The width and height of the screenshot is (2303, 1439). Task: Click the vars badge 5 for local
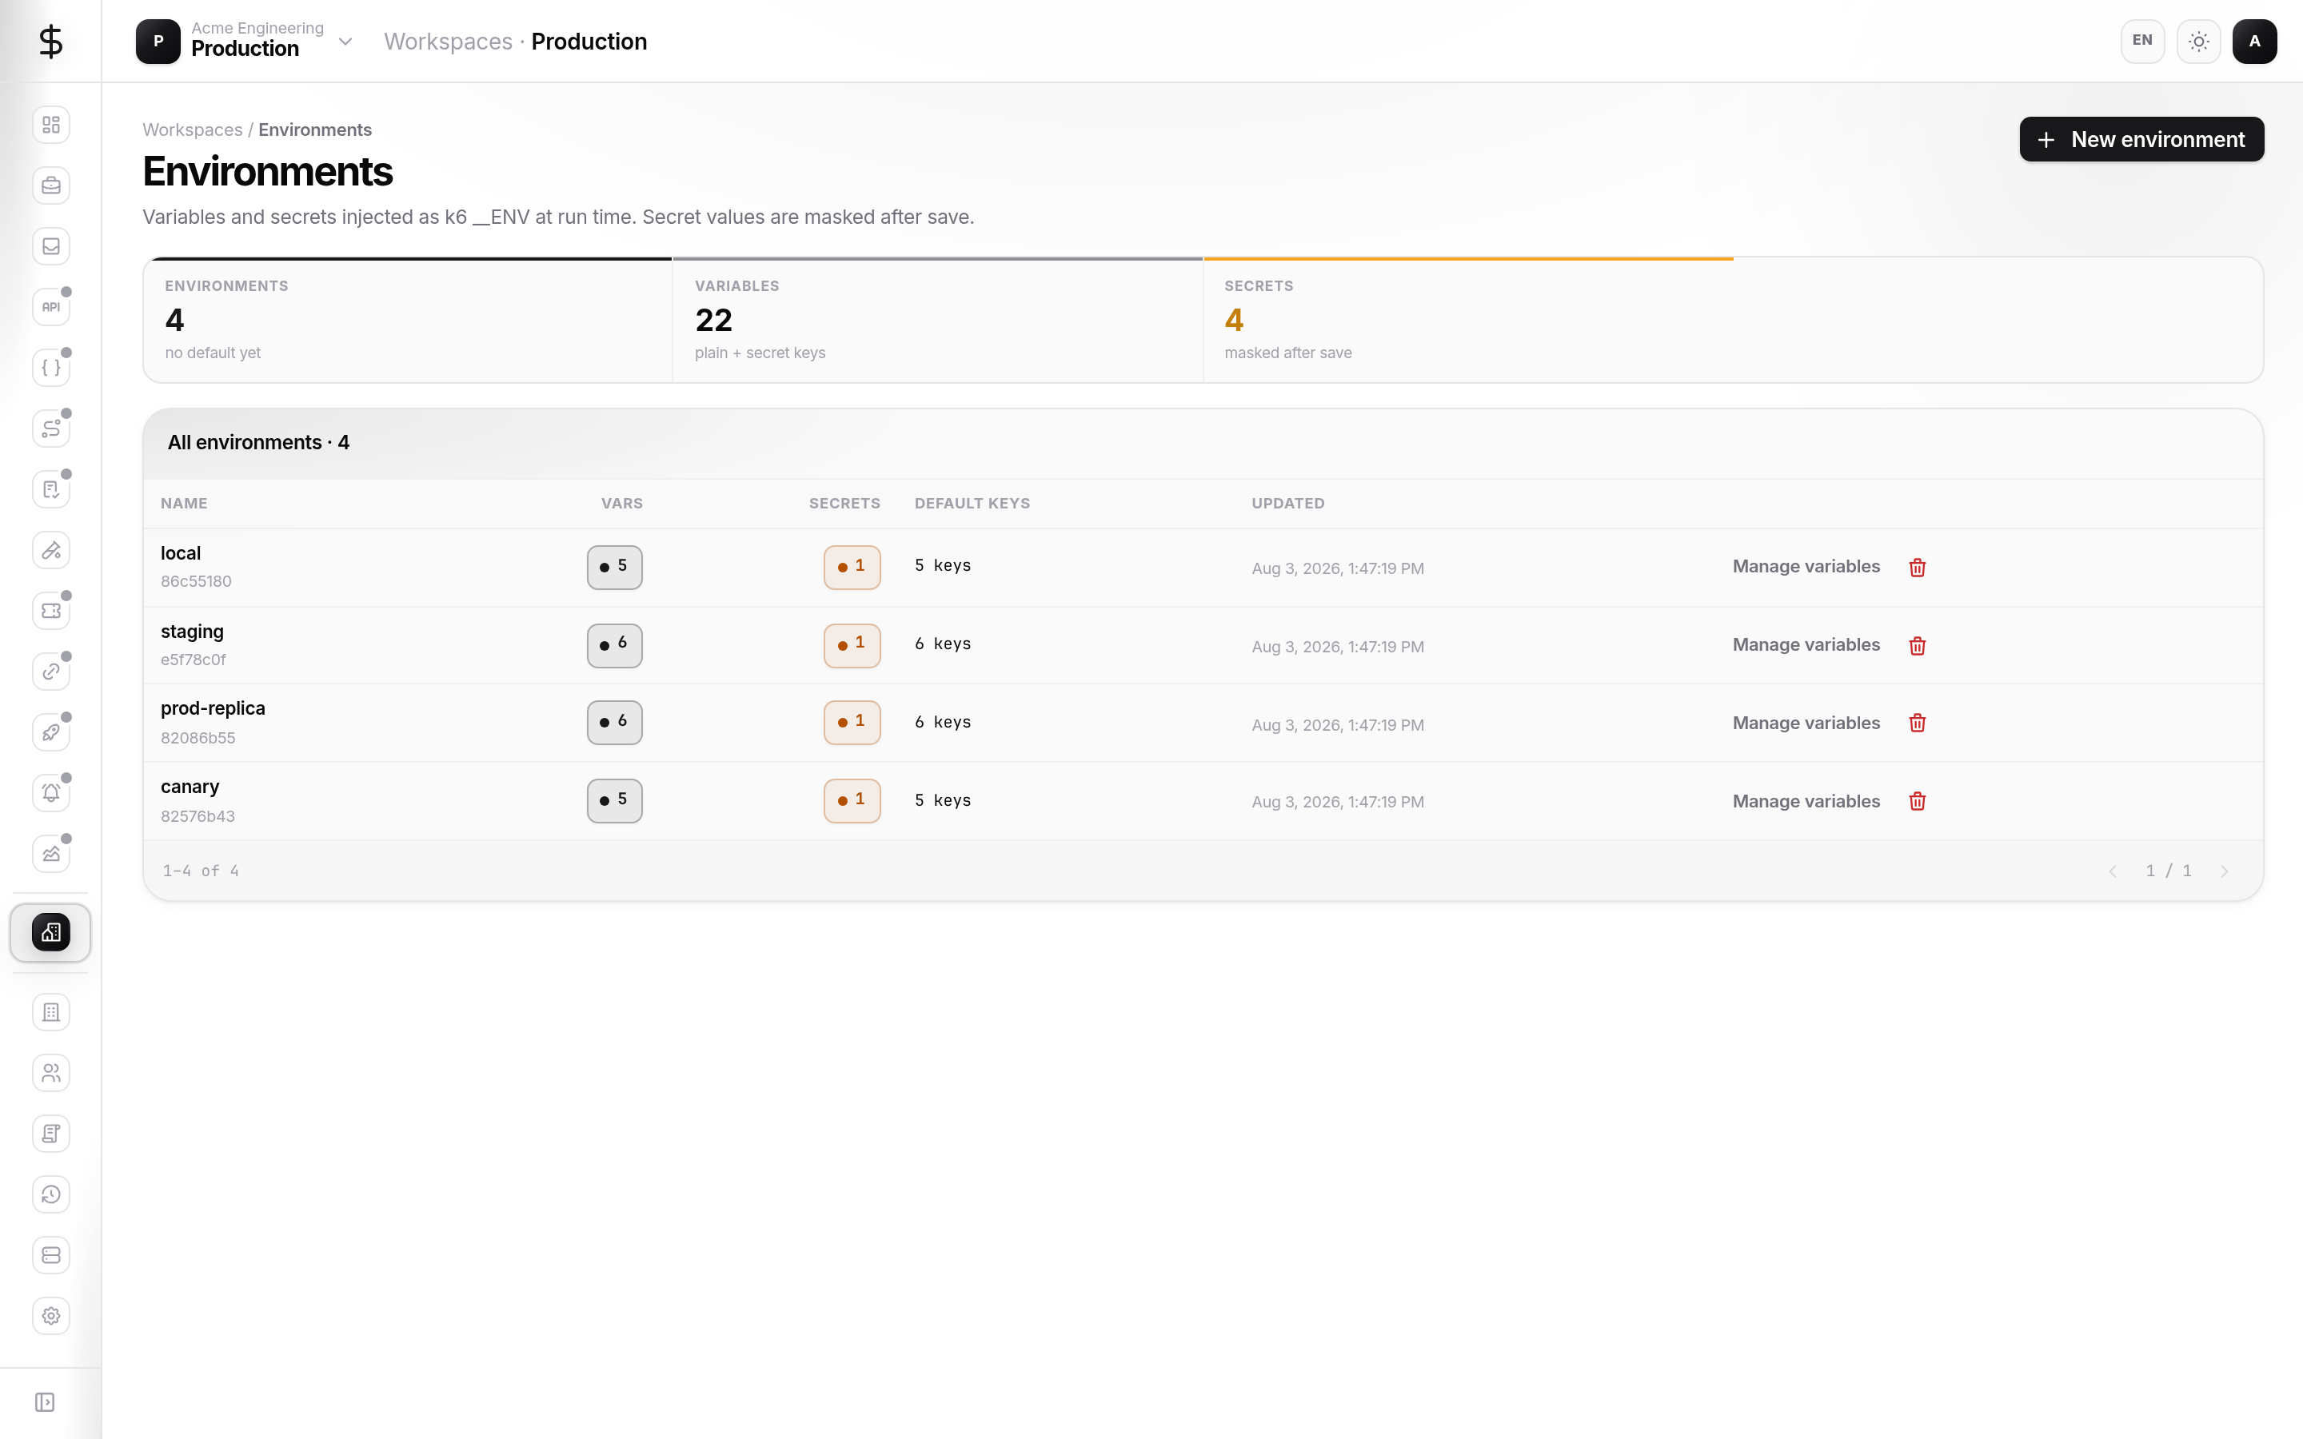tap(615, 568)
